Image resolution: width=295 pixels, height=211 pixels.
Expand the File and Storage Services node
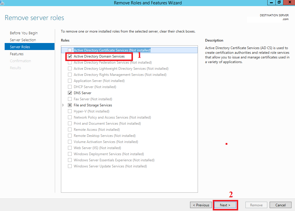[x=63, y=105]
